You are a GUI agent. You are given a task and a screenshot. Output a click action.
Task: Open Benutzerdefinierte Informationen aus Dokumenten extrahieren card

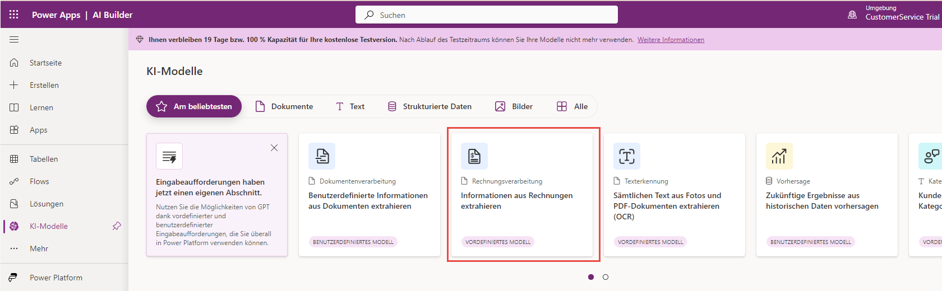(x=370, y=195)
